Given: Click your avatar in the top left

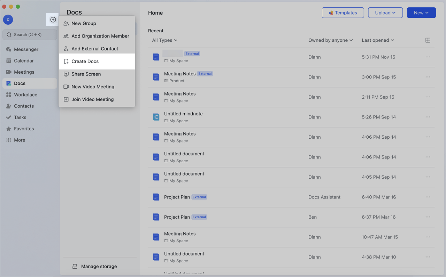Looking at the screenshot, I should coord(8,19).
